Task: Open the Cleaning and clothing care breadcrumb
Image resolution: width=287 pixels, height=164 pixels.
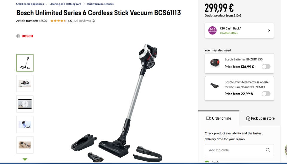Action: [x=65, y=4]
